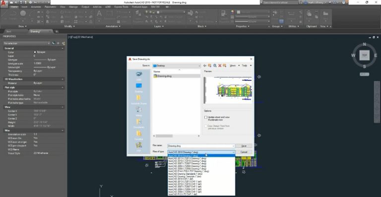Click the keyword search field in title bar

[280, 2]
